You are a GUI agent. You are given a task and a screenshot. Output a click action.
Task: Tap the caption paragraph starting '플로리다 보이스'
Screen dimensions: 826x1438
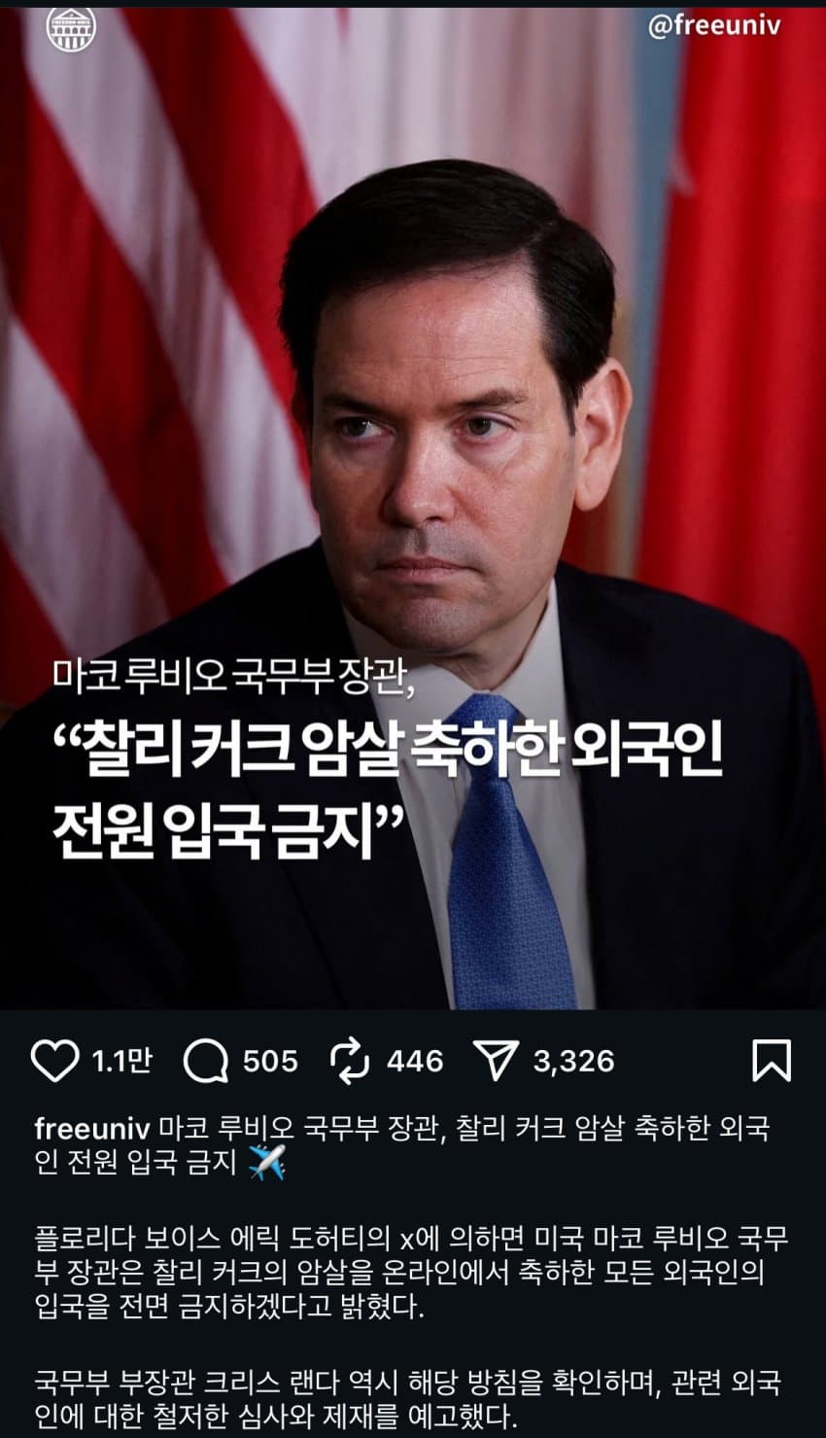(x=412, y=1272)
